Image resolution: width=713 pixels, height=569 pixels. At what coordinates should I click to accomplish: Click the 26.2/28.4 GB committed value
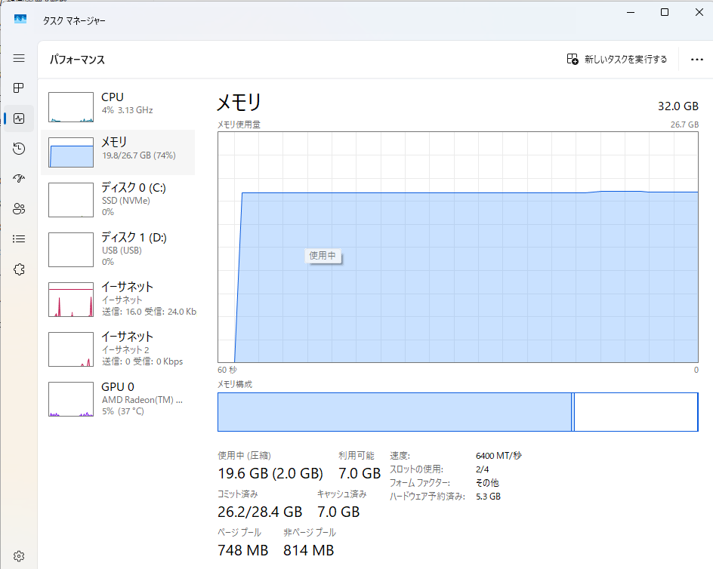[x=260, y=512]
